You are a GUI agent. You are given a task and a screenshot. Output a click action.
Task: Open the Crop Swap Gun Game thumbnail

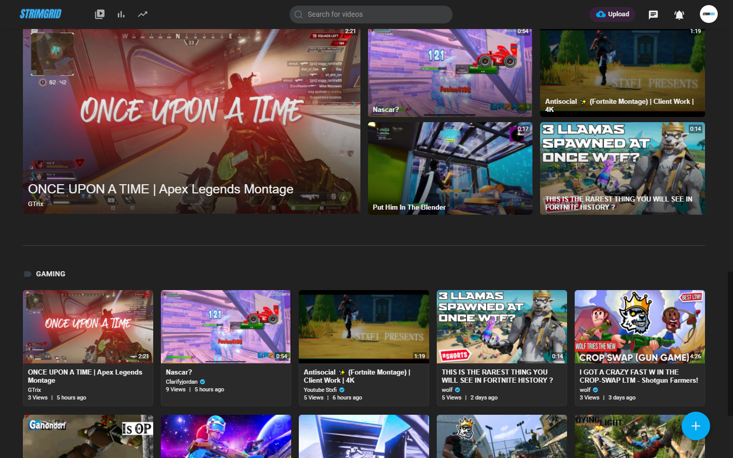point(640,327)
